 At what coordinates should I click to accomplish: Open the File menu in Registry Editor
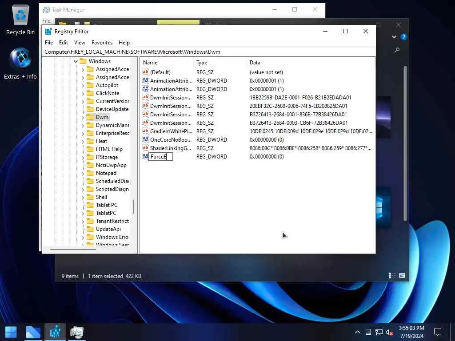tap(49, 43)
